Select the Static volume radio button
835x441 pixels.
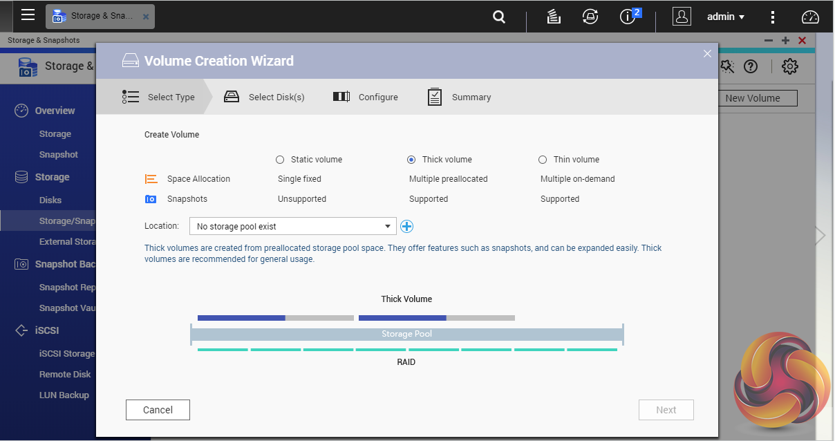click(280, 160)
